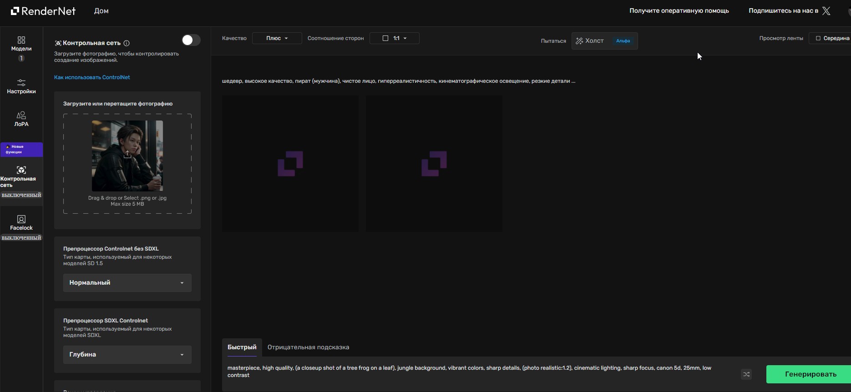Click the RenderNet logo

click(x=43, y=11)
